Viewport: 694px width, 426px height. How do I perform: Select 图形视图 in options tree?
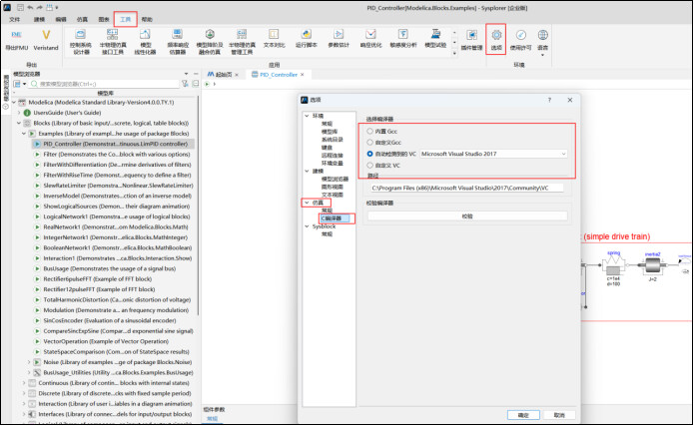point(332,188)
